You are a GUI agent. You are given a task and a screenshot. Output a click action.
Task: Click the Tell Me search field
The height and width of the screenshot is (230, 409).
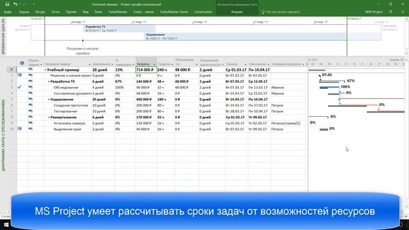(x=283, y=12)
